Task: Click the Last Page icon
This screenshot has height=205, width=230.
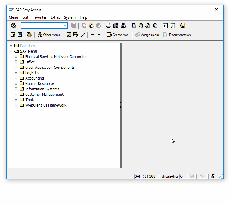Action: (x=155, y=26)
